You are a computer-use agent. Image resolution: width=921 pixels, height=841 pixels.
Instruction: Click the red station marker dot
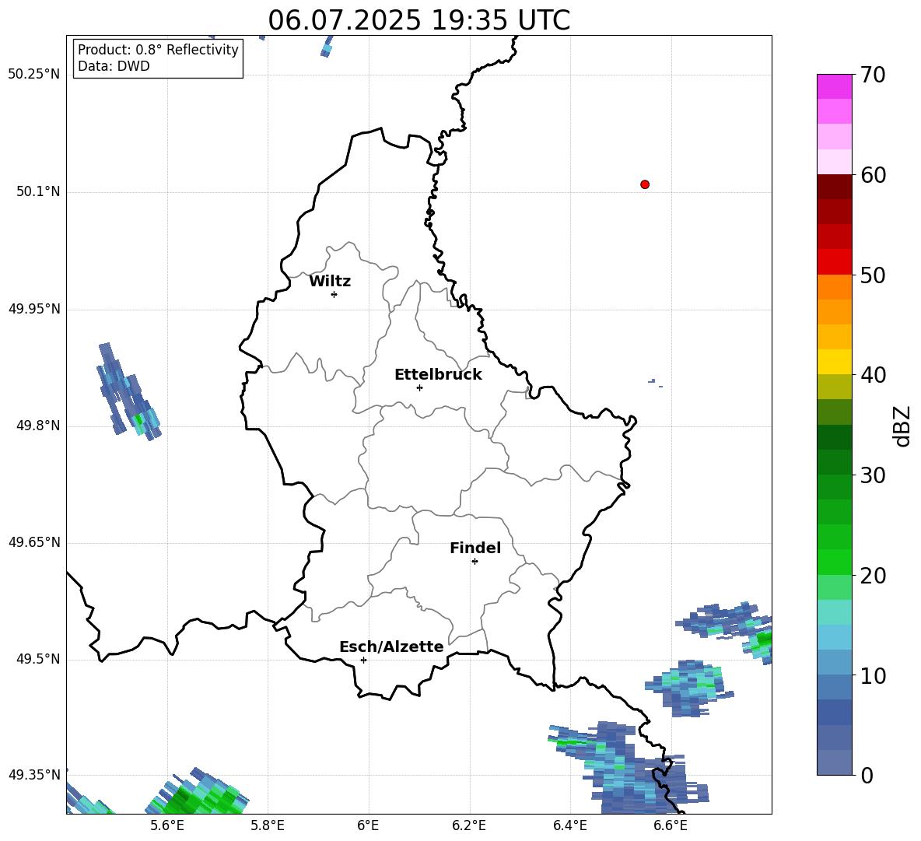pos(645,184)
